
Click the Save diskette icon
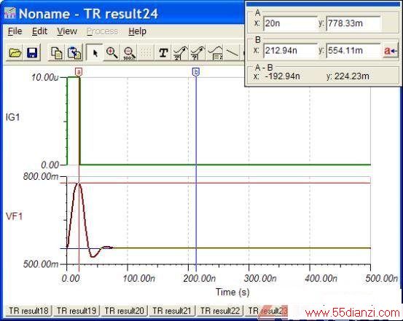tap(32, 52)
